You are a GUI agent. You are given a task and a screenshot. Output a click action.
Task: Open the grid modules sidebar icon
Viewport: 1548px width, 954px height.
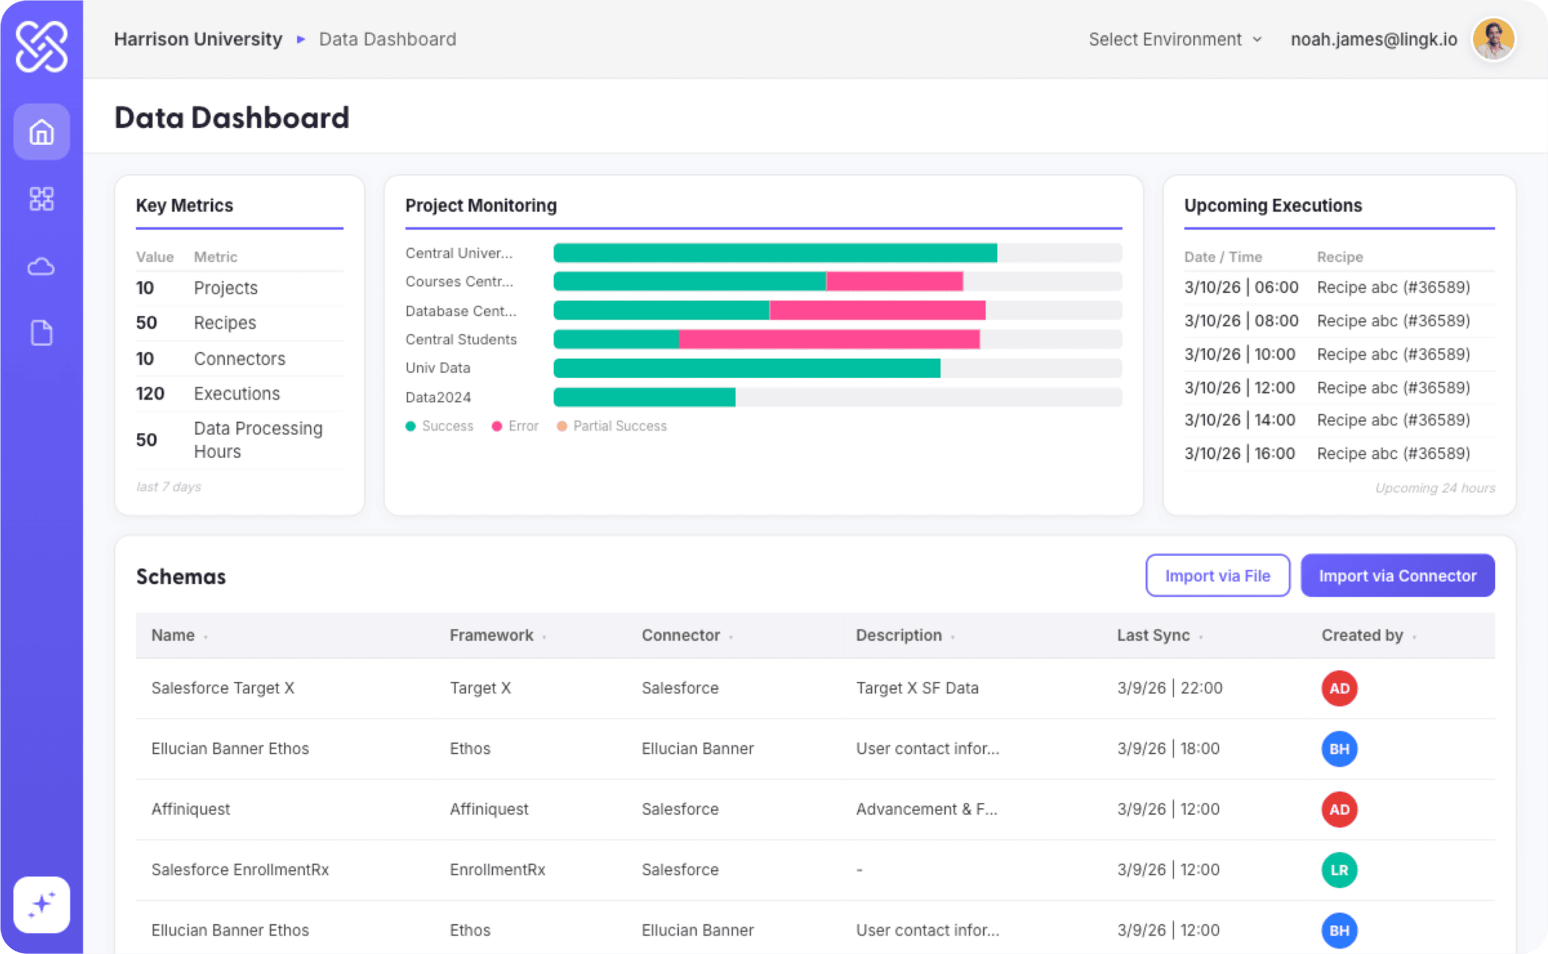[x=41, y=199]
